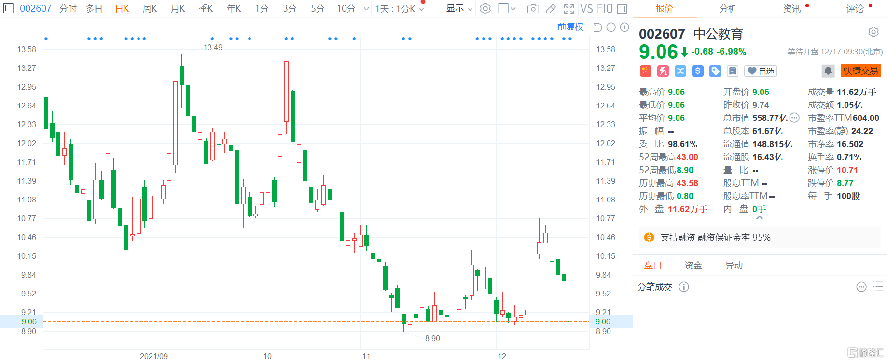Click the orange margin financing coin icon
This screenshot has height=361, width=887.
pos(649,237)
